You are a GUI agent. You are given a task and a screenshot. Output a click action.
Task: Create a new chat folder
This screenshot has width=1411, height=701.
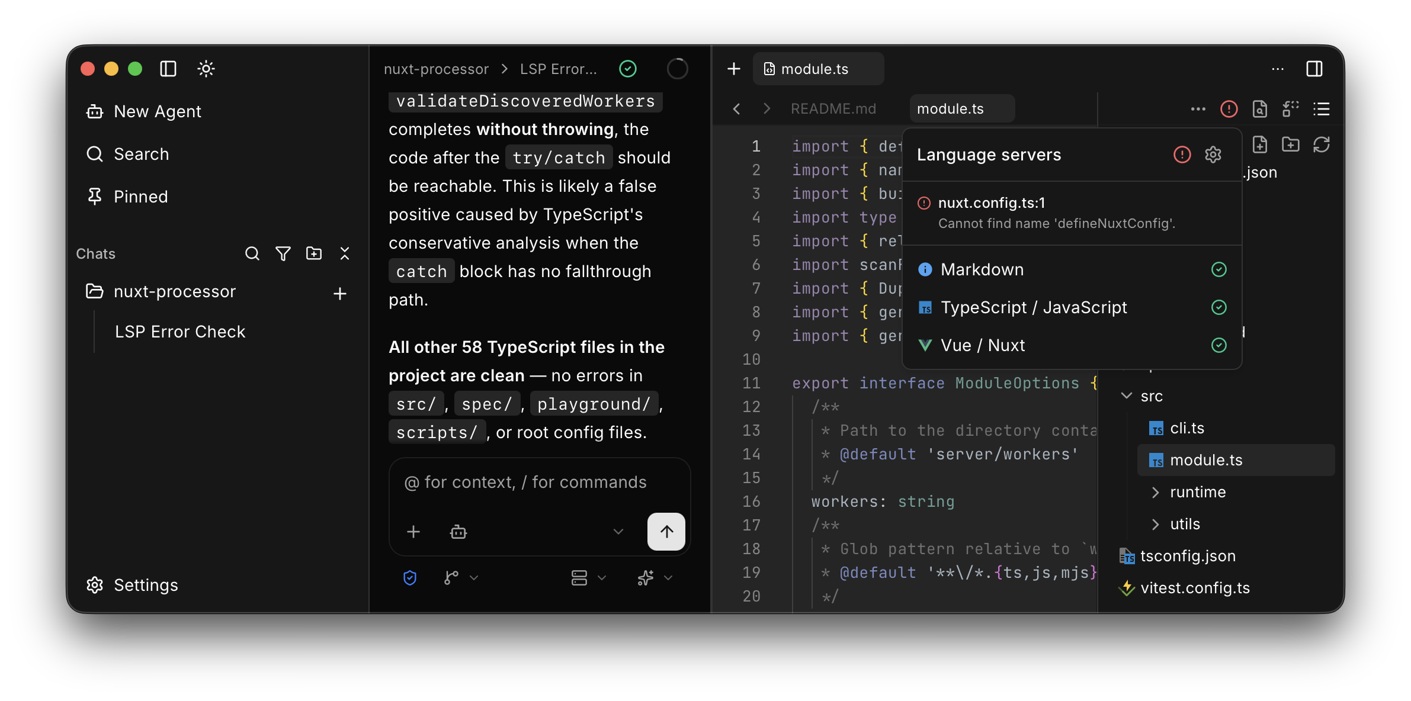click(314, 253)
